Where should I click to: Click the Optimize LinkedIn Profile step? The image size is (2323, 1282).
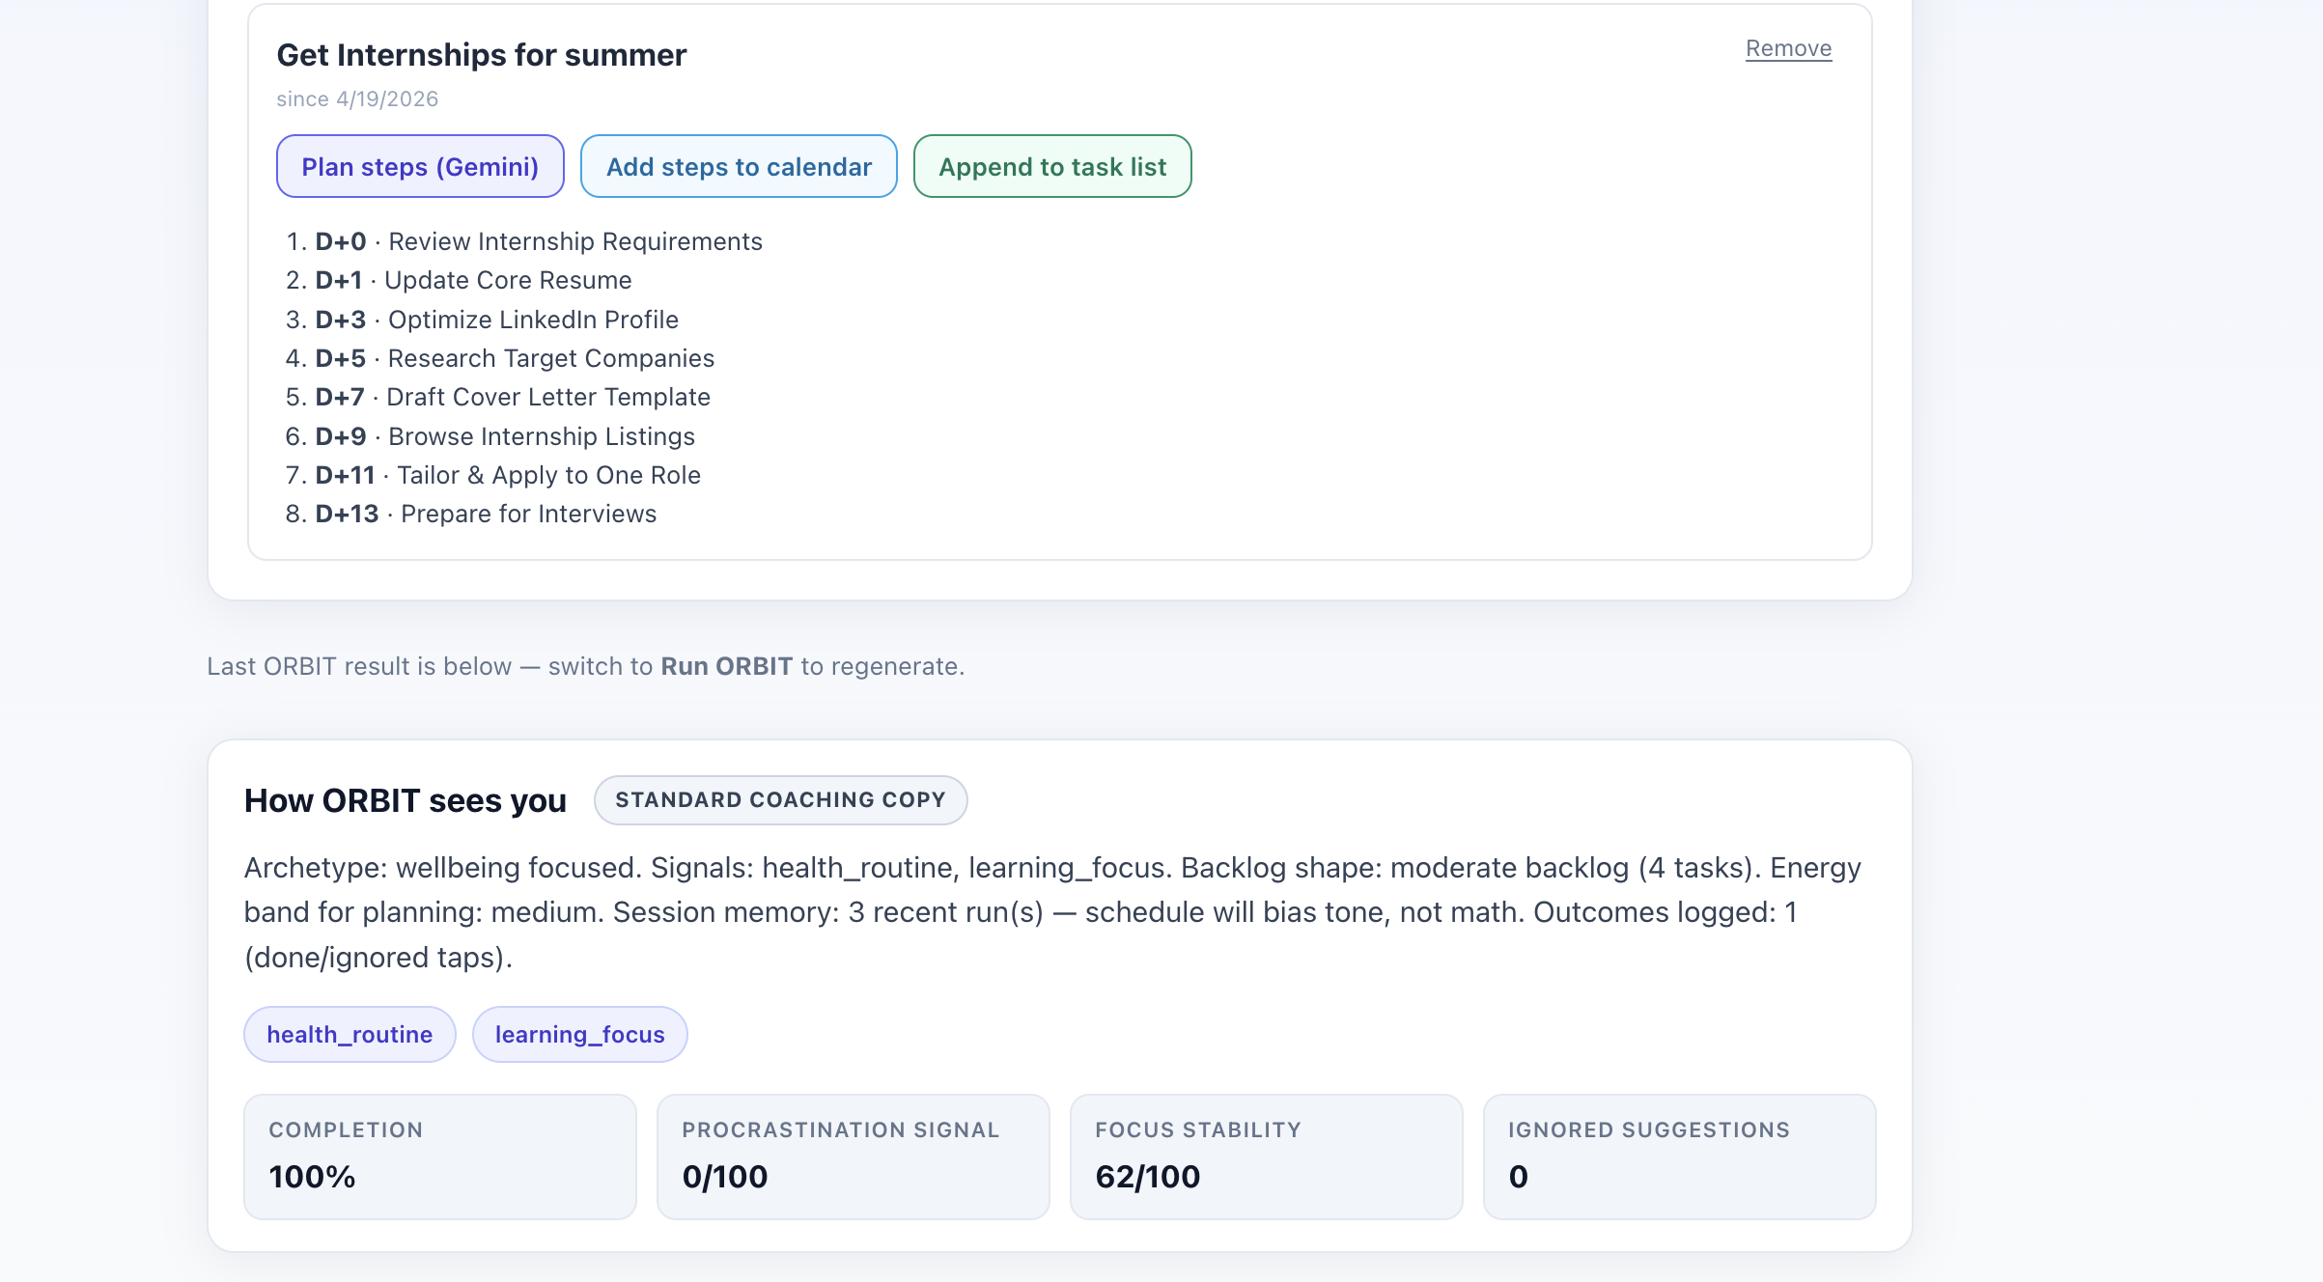(533, 320)
